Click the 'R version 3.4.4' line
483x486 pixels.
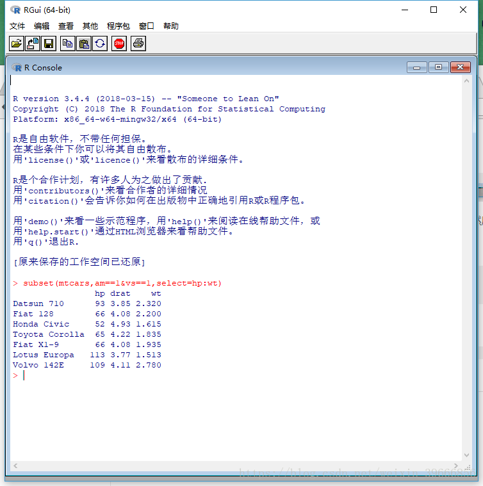point(145,99)
